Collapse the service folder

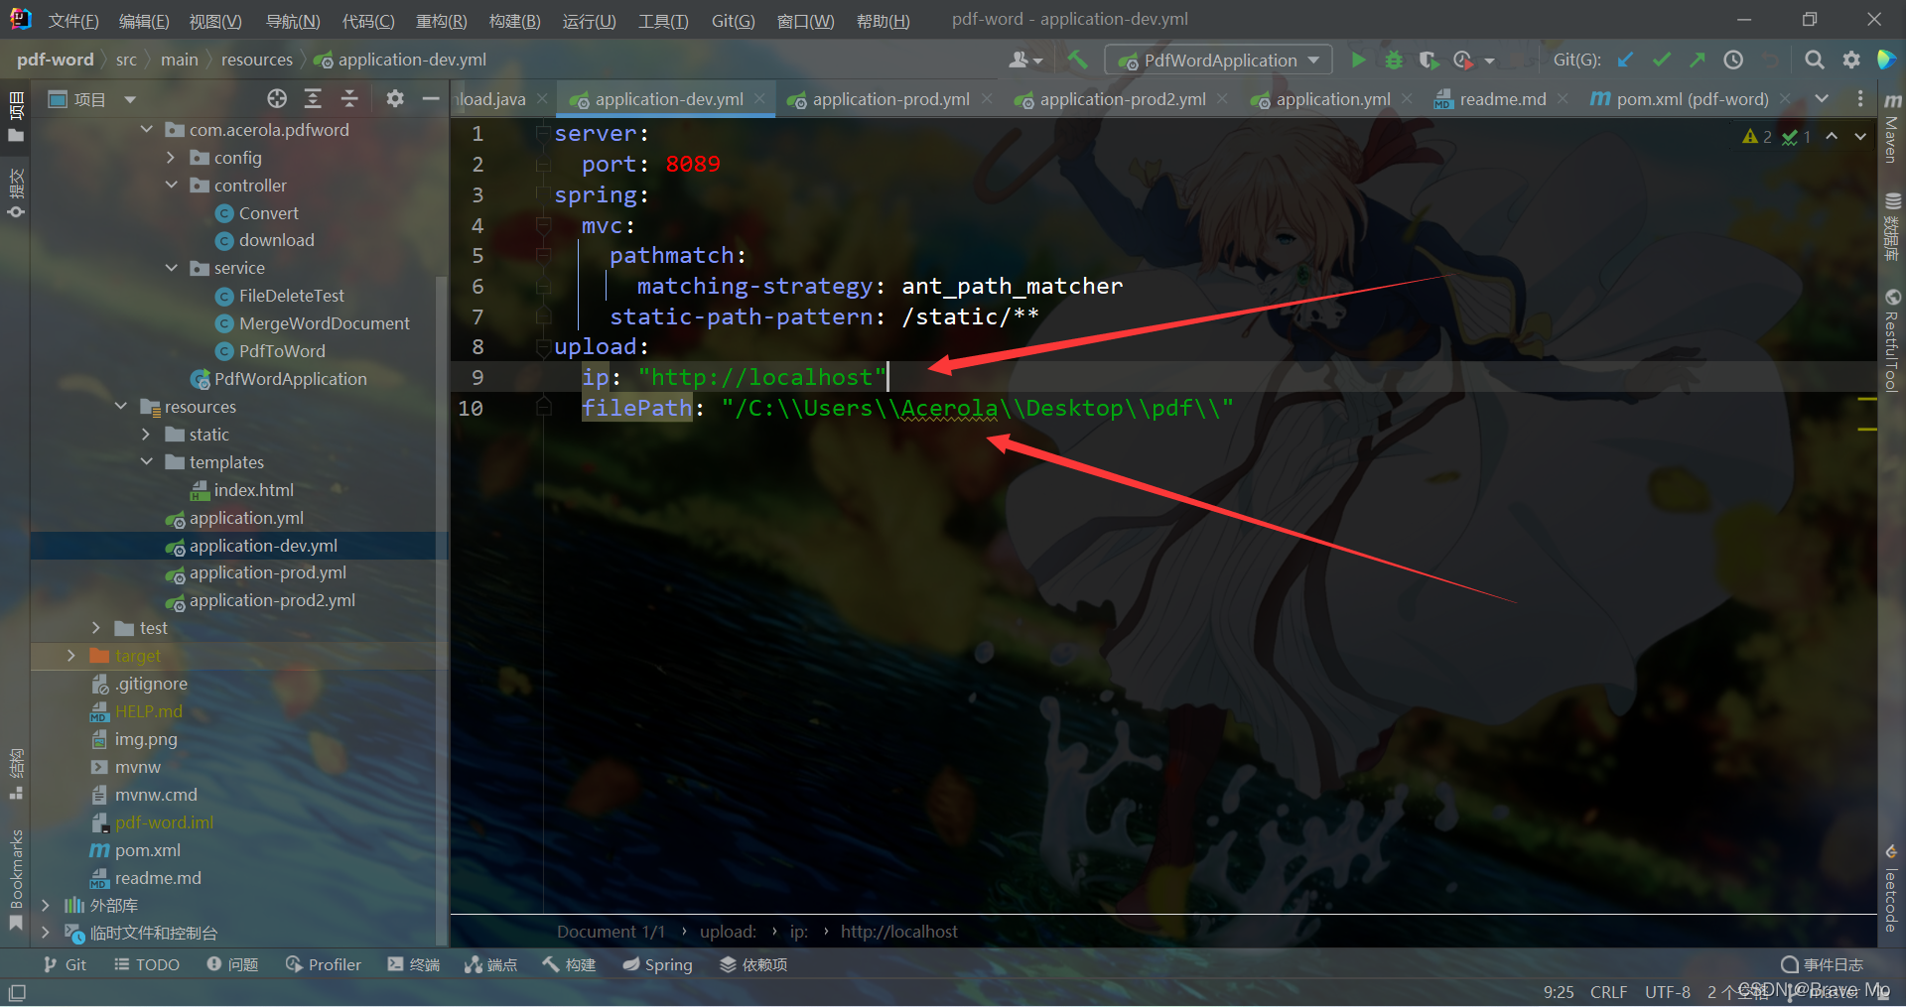coord(172,268)
